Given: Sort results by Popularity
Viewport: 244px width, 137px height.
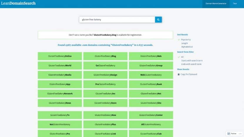Looking at the screenshot, I should [x=186, y=40].
